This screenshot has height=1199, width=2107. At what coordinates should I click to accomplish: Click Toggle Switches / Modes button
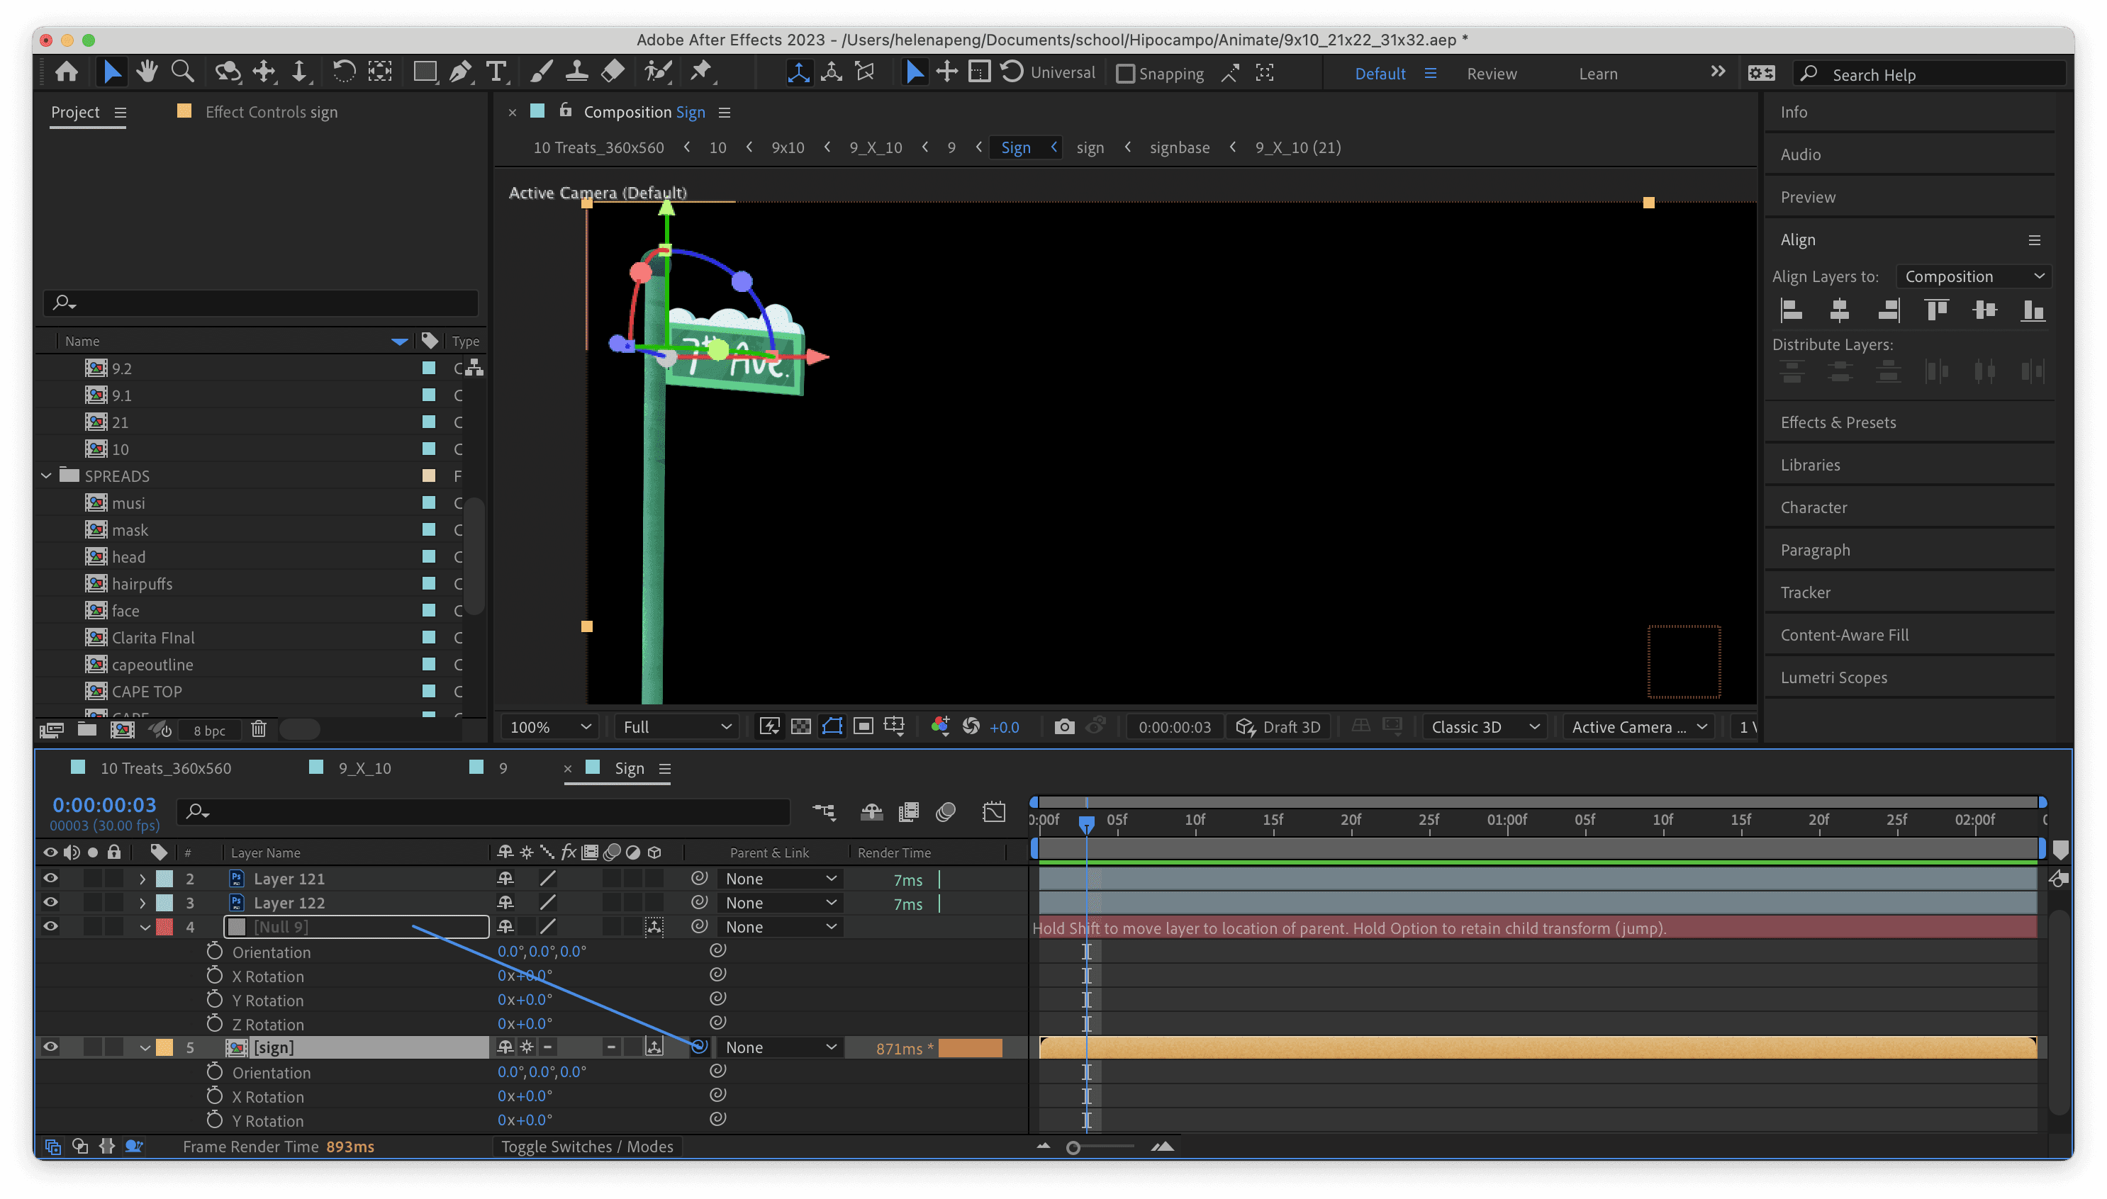pyautogui.click(x=586, y=1147)
